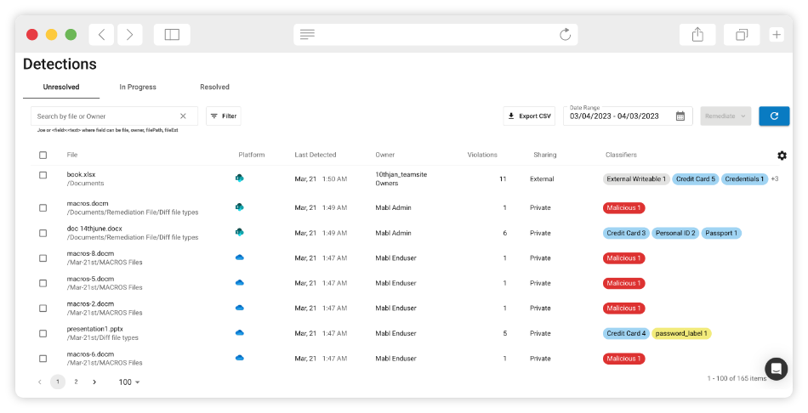Go to next page arrow
The width and height of the screenshot is (808, 413).
(94, 382)
